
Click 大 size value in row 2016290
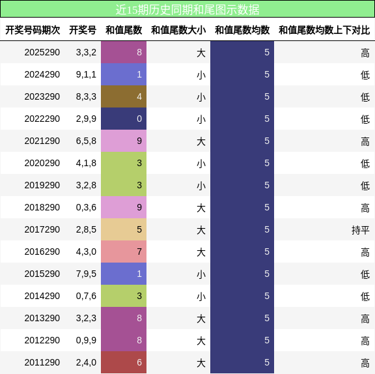click(x=201, y=252)
